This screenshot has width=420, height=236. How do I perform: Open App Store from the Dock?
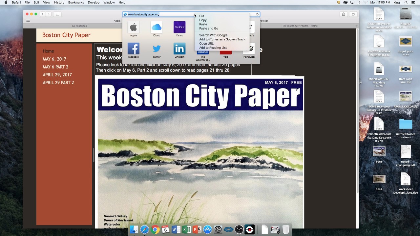[208, 230]
